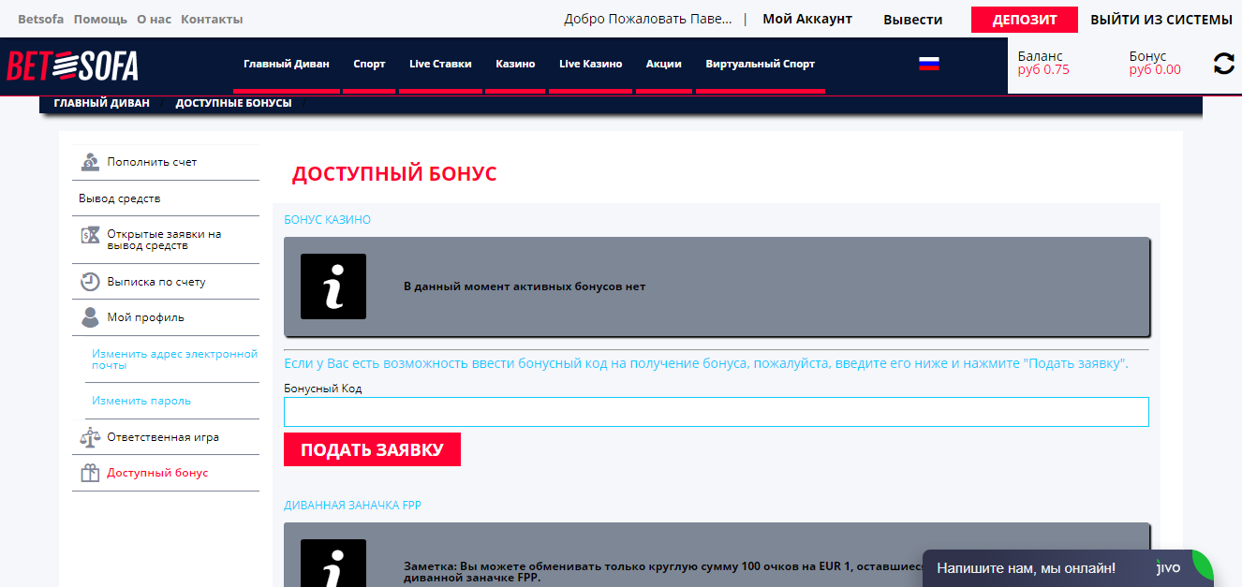Viewport: 1242px width, 587px height.
Task: Click the Вывести link in header
Action: pos(913,20)
